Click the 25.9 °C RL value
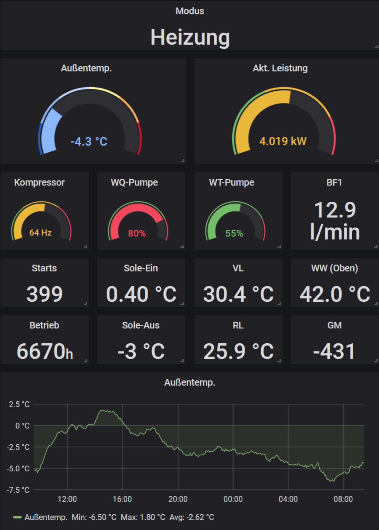The image size is (379, 530). [238, 351]
